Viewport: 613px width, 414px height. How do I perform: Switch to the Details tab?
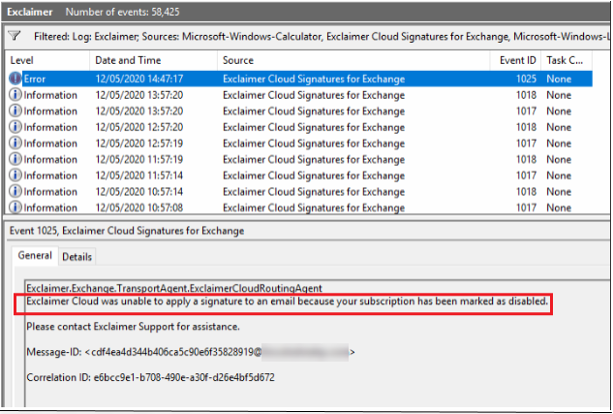click(x=77, y=257)
